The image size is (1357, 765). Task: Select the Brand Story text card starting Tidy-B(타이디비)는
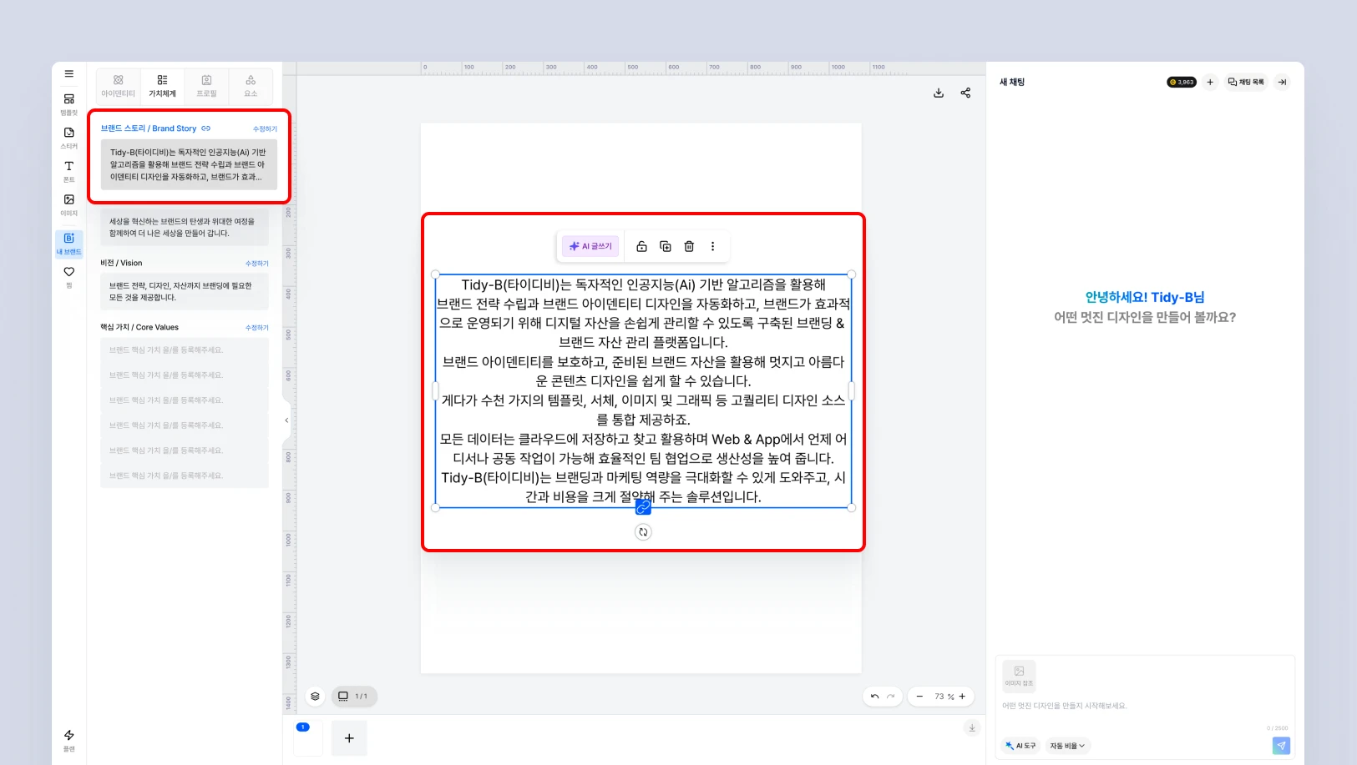(189, 164)
